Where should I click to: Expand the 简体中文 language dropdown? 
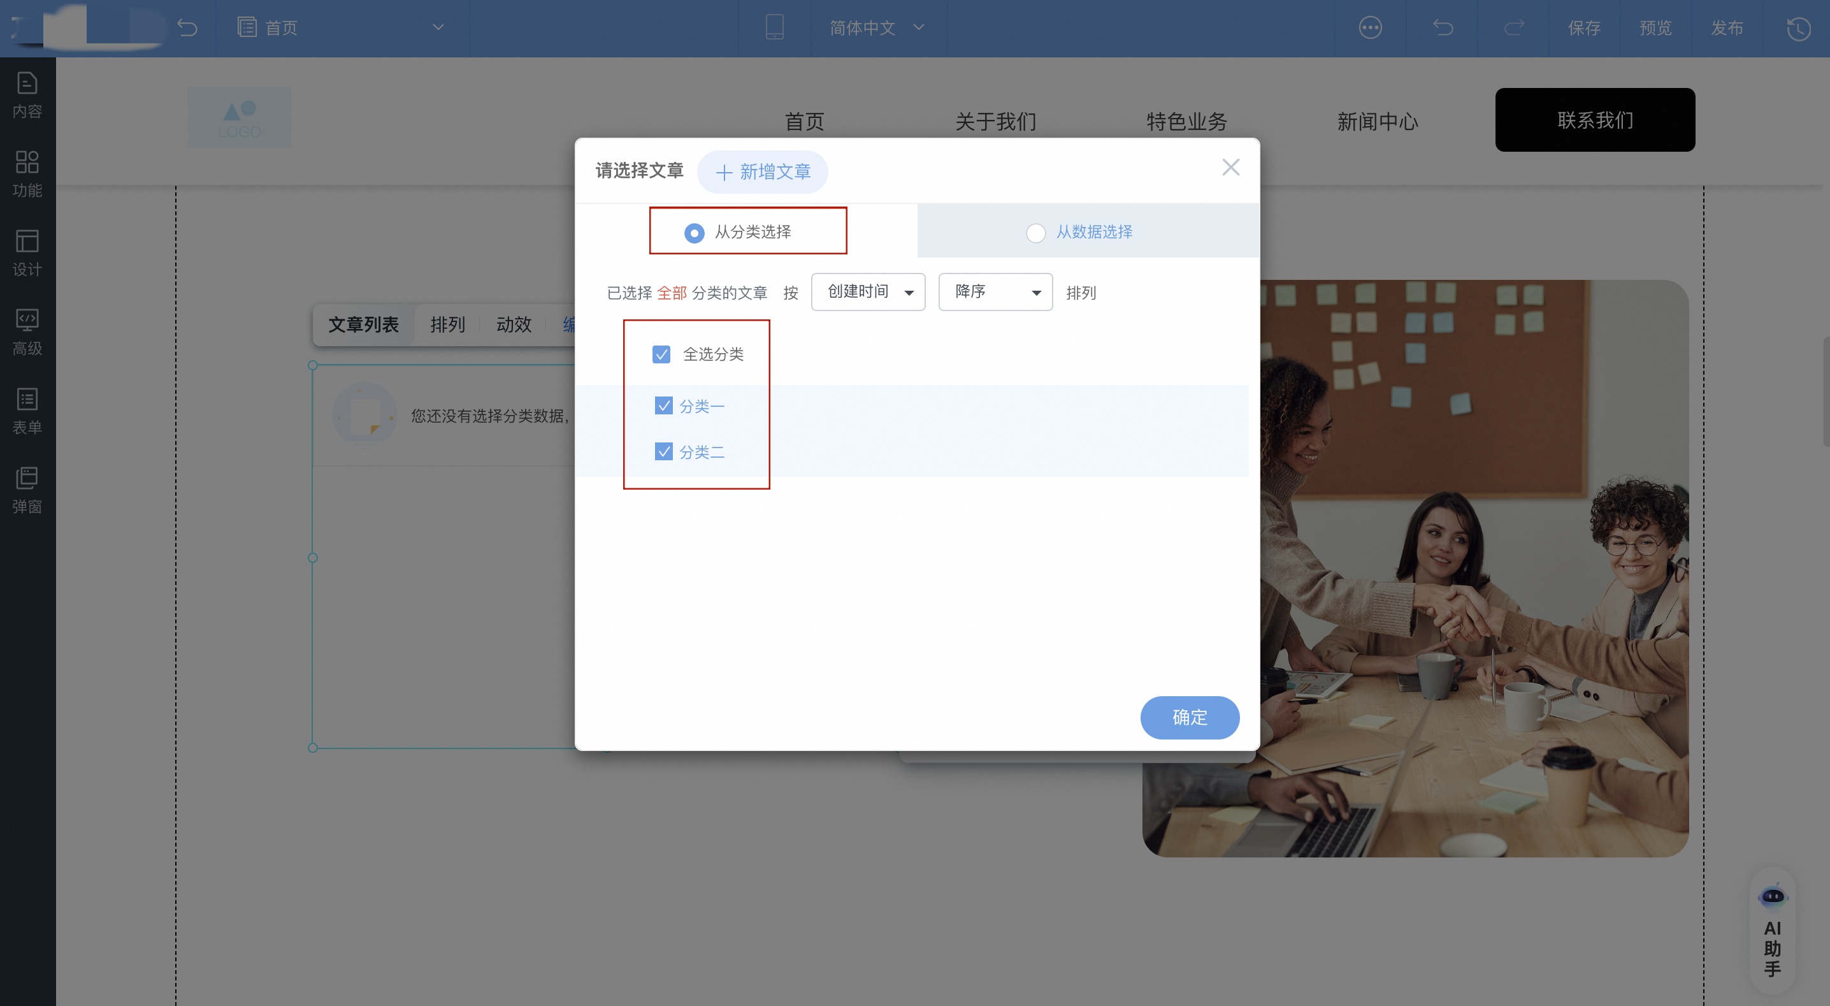[876, 27]
